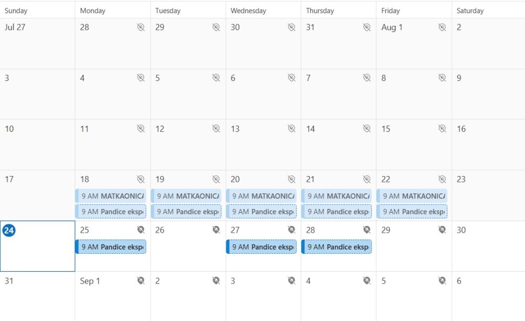Click the work location icon on Monday 28

pyautogui.click(x=141, y=27)
